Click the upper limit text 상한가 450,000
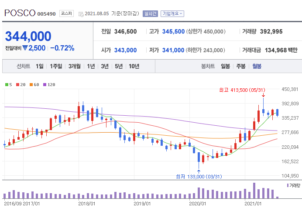Image resolution: width=302 pixels, height=211 pixels. coord(206,31)
